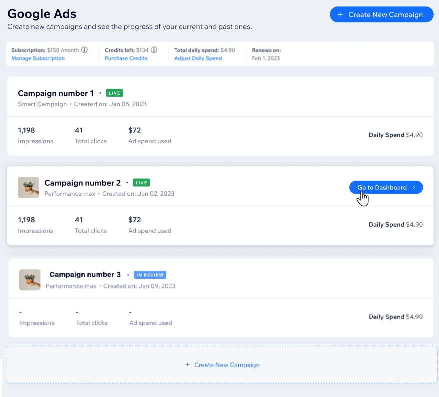Open the Campaign number 3 plant thumbnail
Image resolution: width=439 pixels, height=397 pixels.
[30, 280]
